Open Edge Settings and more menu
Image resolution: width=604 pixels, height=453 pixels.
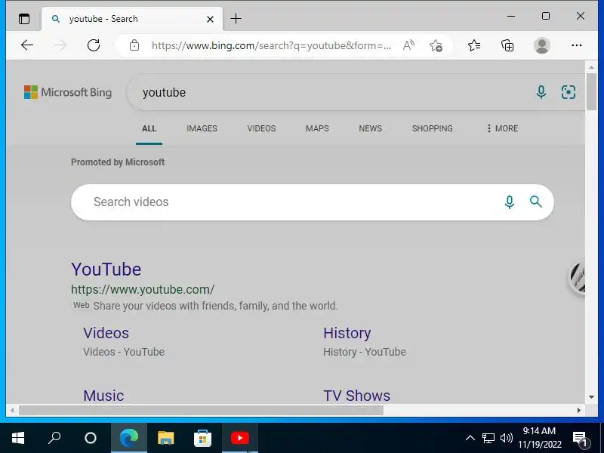pos(576,45)
